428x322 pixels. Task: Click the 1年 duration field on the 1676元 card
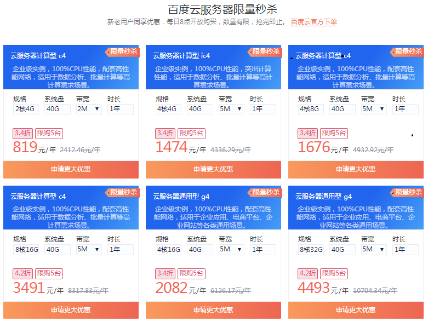pyautogui.click(x=406, y=109)
